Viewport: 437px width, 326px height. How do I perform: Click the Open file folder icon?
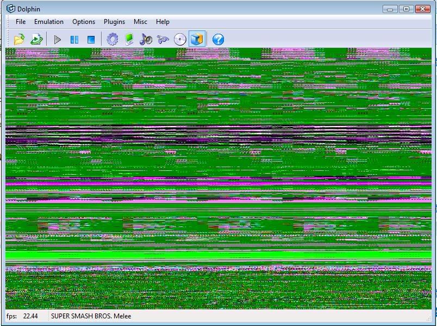coord(19,39)
